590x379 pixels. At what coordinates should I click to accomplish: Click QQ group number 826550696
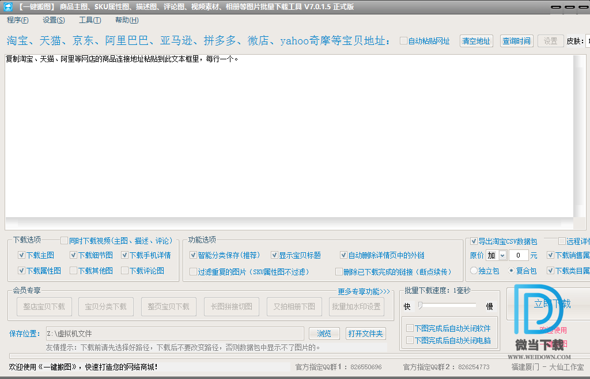[366, 367]
